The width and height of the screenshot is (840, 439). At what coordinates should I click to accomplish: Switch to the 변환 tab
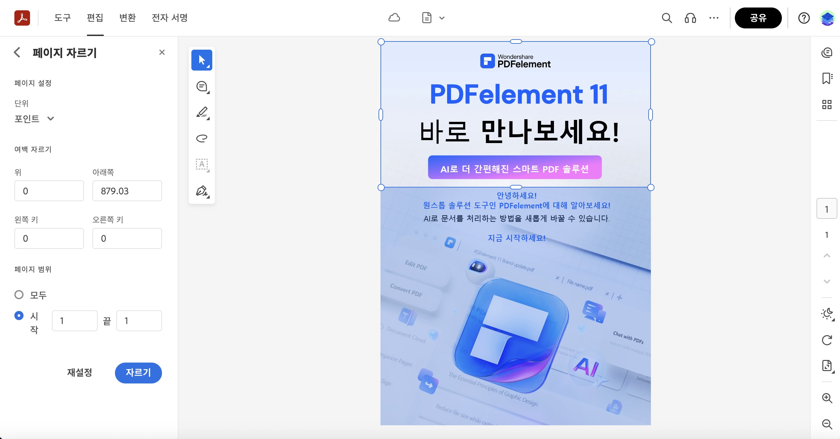tap(127, 18)
